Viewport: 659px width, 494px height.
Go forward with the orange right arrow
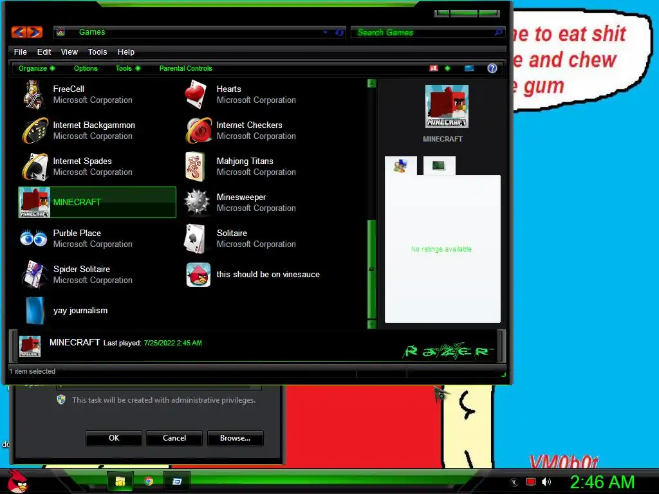[35, 32]
